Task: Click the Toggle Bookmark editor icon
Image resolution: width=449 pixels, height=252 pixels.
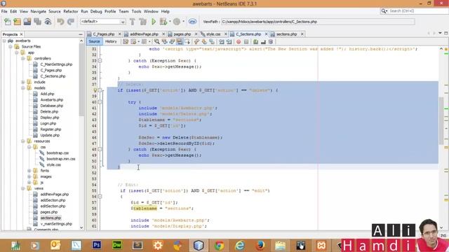Action: point(212,42)
